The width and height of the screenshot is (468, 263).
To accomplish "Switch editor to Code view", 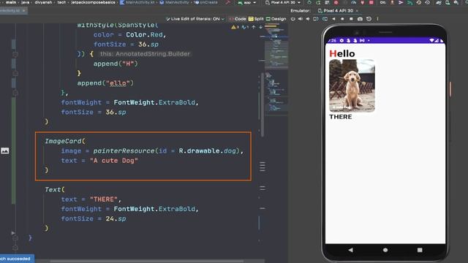I will [238, 19].
